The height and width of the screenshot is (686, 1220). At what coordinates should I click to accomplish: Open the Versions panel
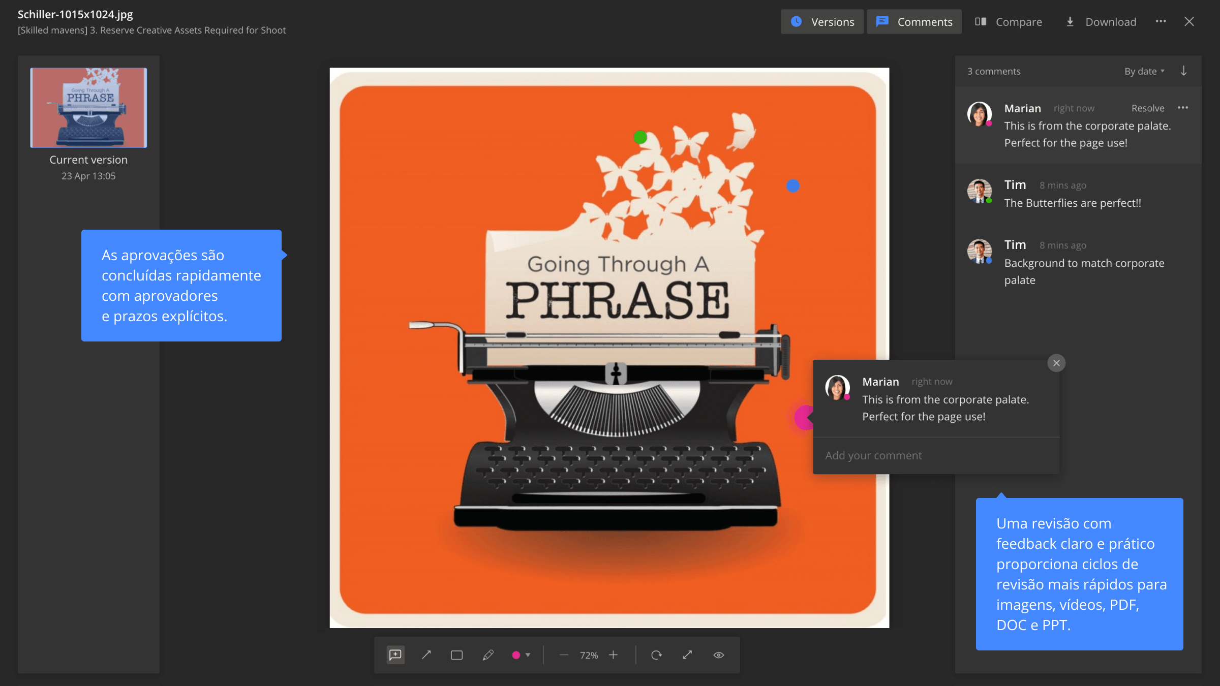[822, 22]
